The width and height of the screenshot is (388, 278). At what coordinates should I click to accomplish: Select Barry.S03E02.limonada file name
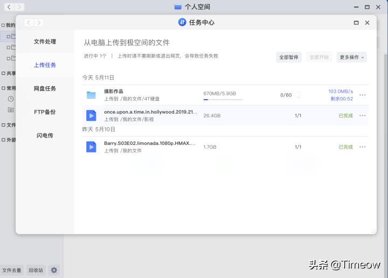click(150, 143)
